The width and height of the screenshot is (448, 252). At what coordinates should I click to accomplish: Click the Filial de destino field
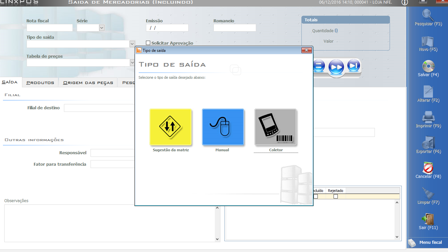pos(99,108)
